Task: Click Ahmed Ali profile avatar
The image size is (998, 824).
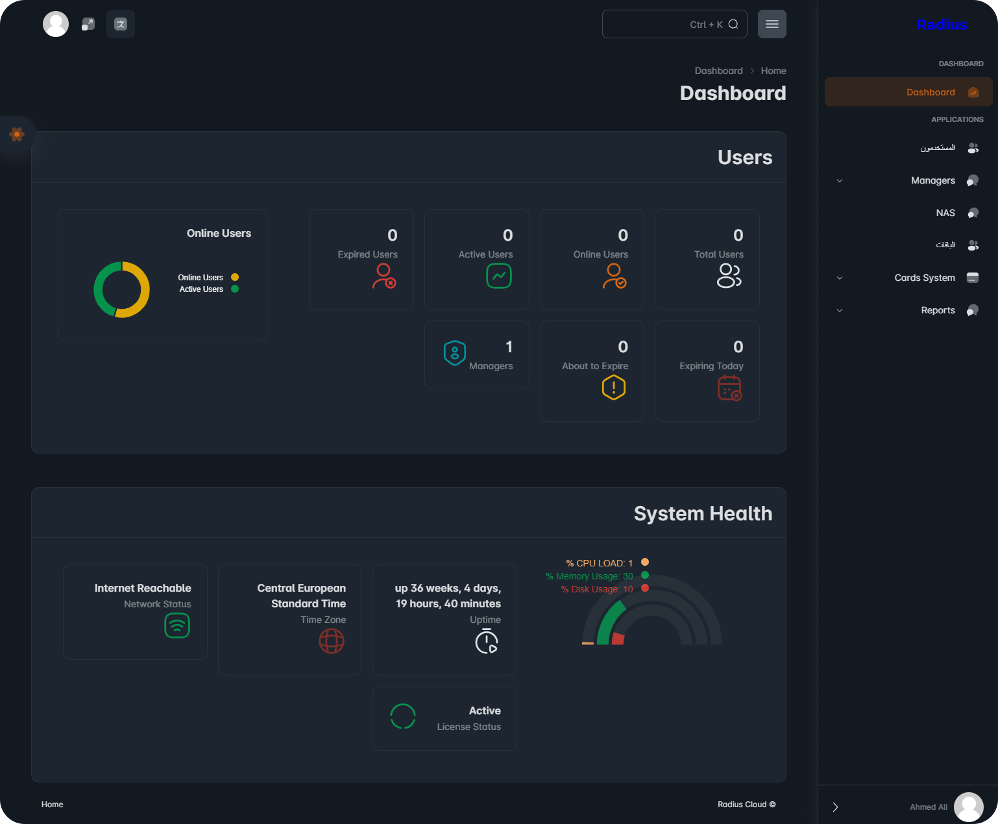Action: [969, 807]
